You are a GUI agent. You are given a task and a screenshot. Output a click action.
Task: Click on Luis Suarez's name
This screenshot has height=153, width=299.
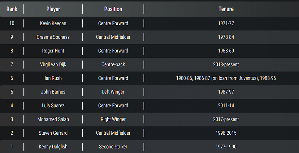click(x=53, y=106)
